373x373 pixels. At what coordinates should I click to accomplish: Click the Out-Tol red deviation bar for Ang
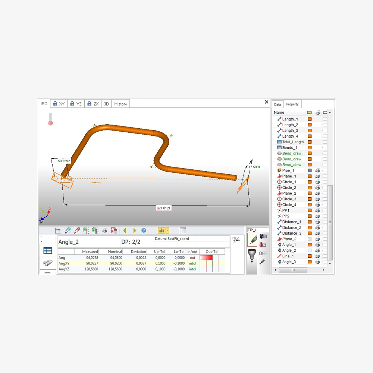206,257
